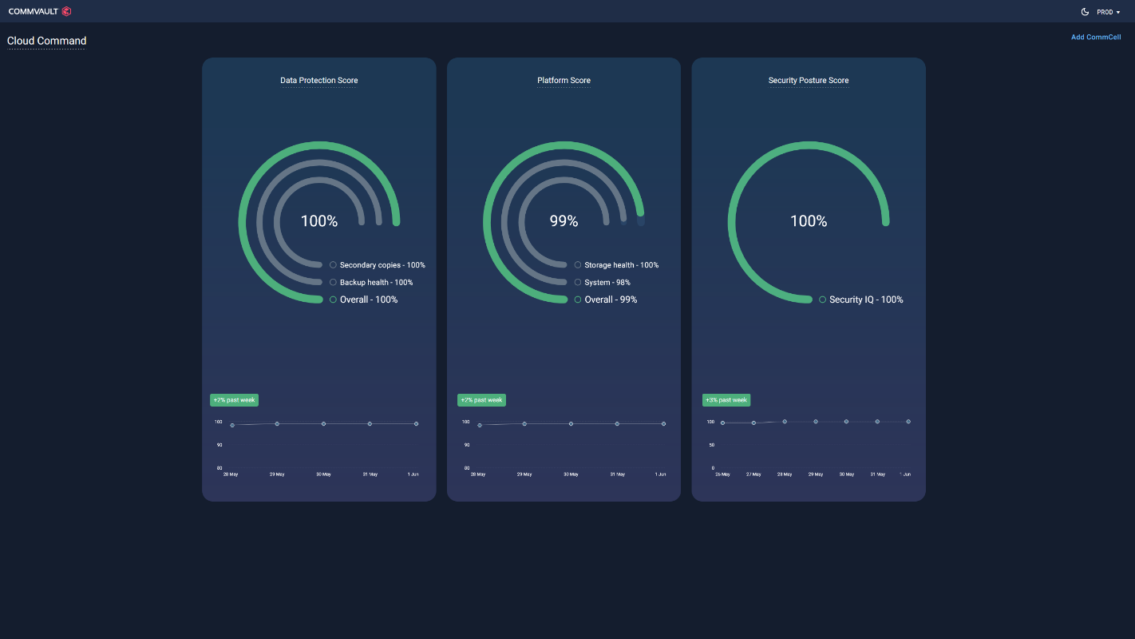Select Platform Overall 99% legend circle
The image size is (1135, 639).
pos(578,300)
